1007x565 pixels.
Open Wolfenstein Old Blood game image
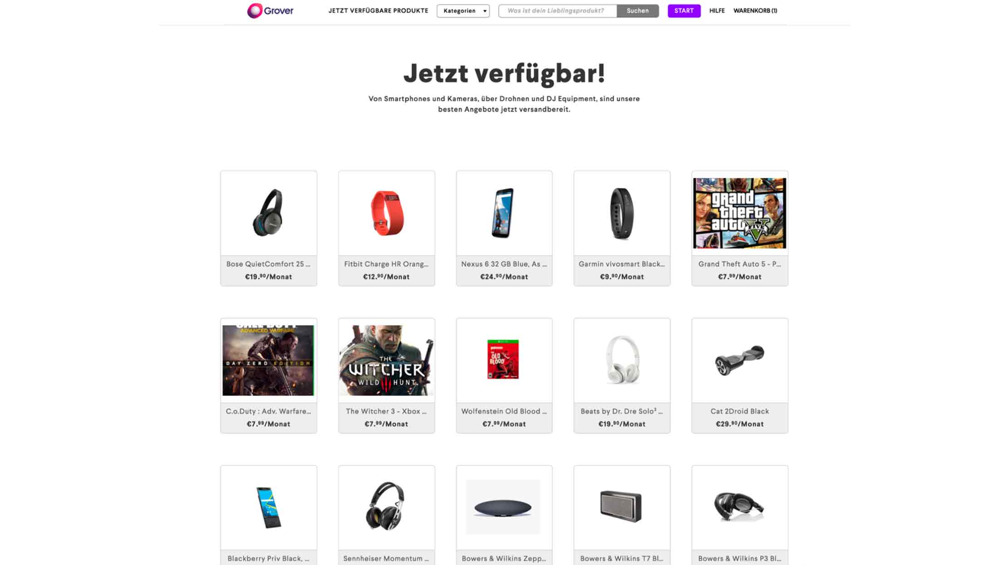coord(503,359)
